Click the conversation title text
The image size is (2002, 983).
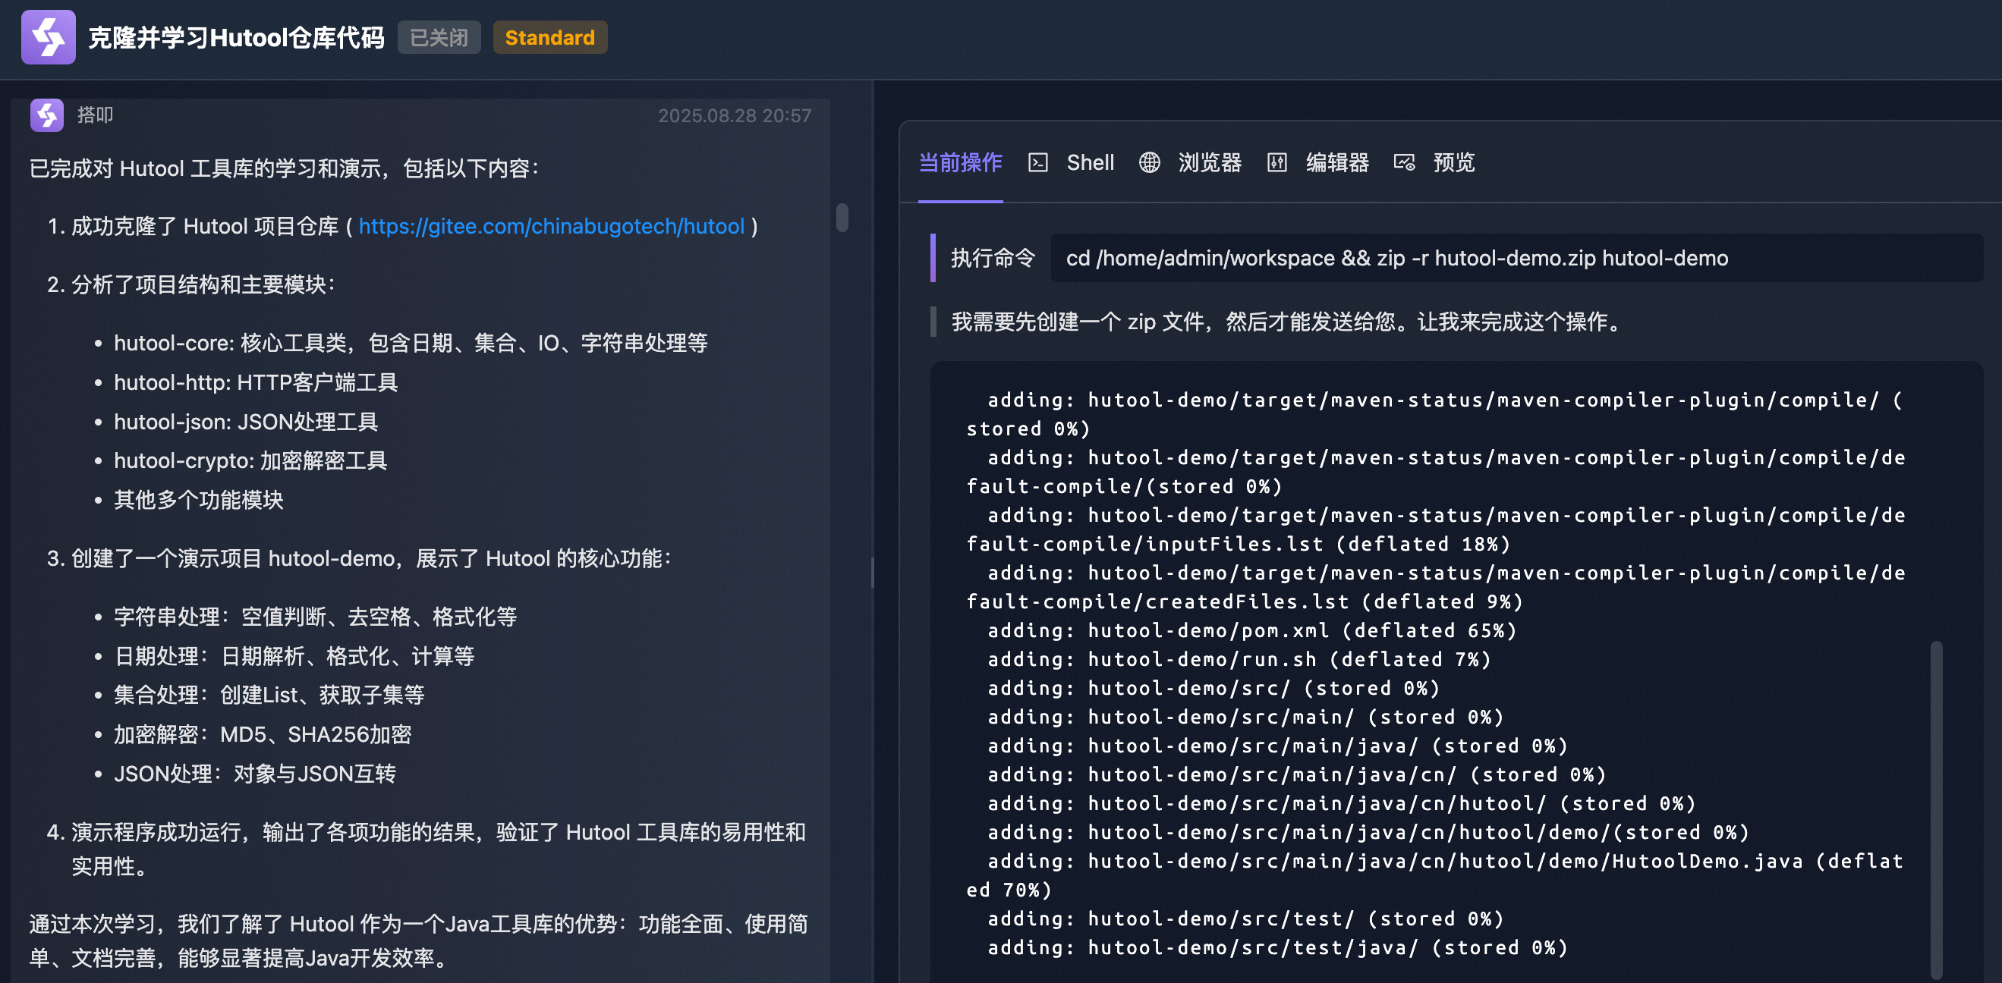[x=236, y=37]
